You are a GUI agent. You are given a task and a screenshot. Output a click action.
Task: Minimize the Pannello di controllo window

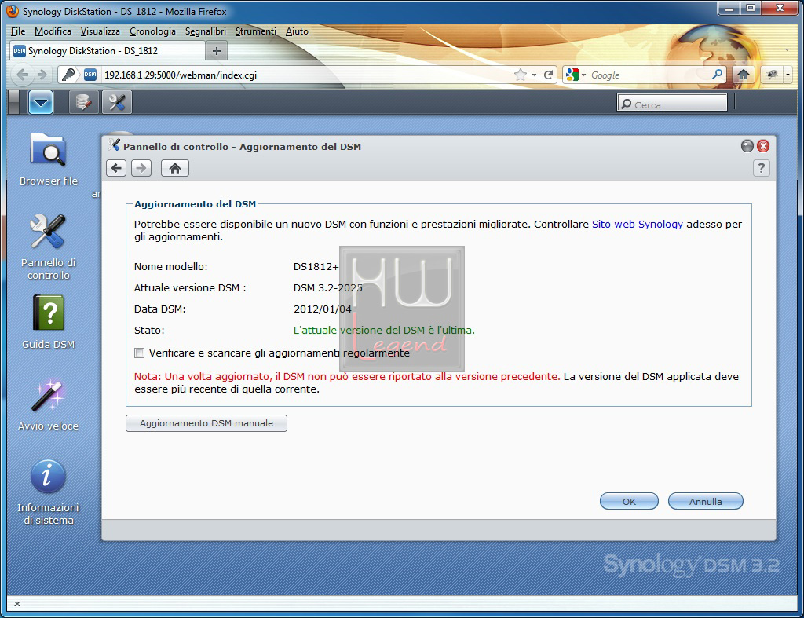pos(747,146)
